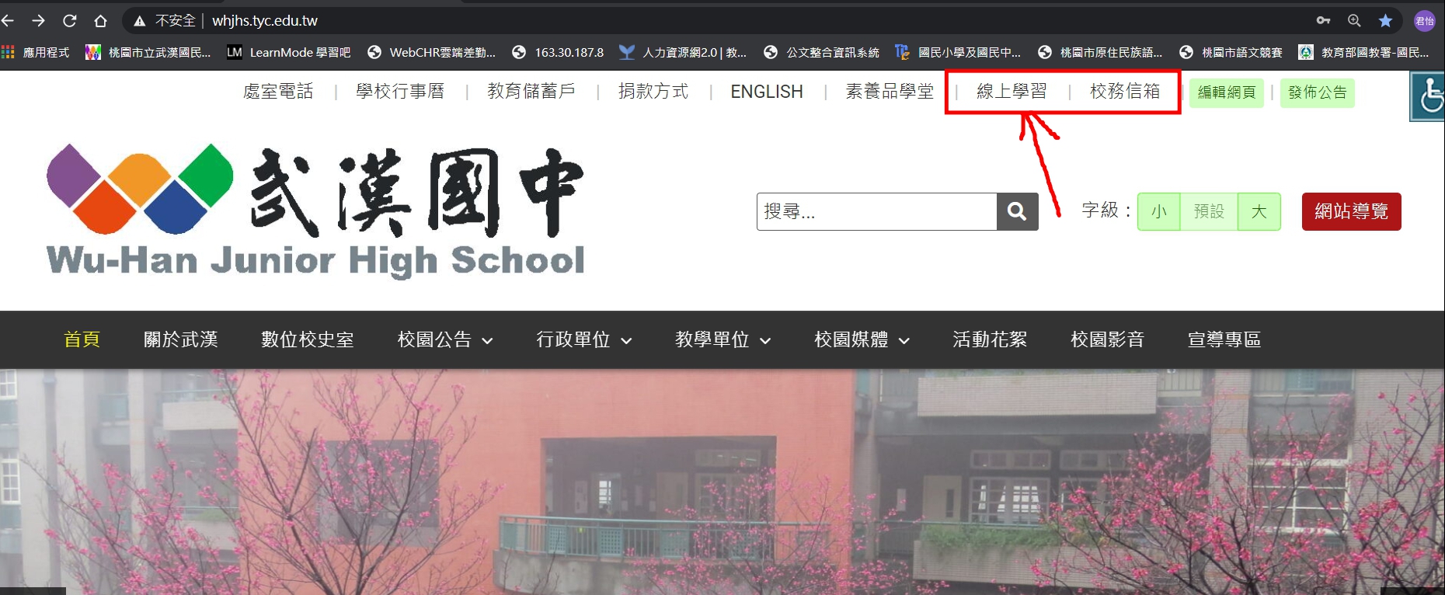Viewport: 1445px width, 595px height.
Task: Click the browser back arrow
Action: (8, 21)
